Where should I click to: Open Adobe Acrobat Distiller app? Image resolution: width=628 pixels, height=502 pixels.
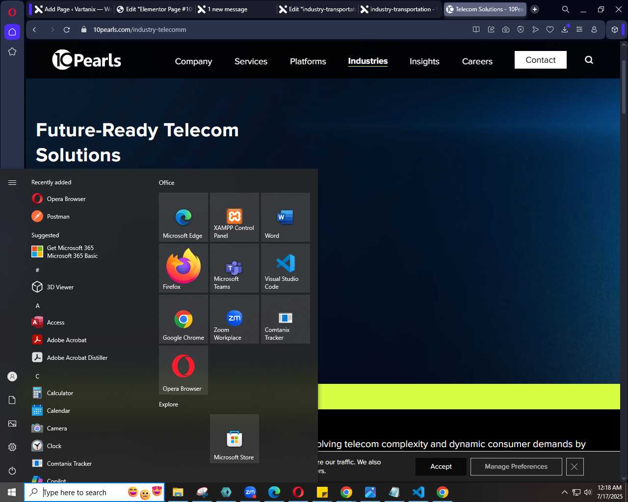tap(88, 357)
